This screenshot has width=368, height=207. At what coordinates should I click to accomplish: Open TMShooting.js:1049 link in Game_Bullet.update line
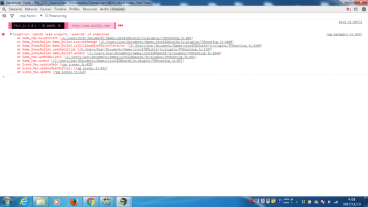coord(154,53)
